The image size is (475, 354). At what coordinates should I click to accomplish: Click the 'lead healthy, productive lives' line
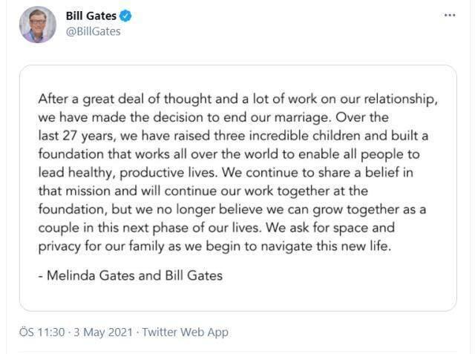(226, 173)
